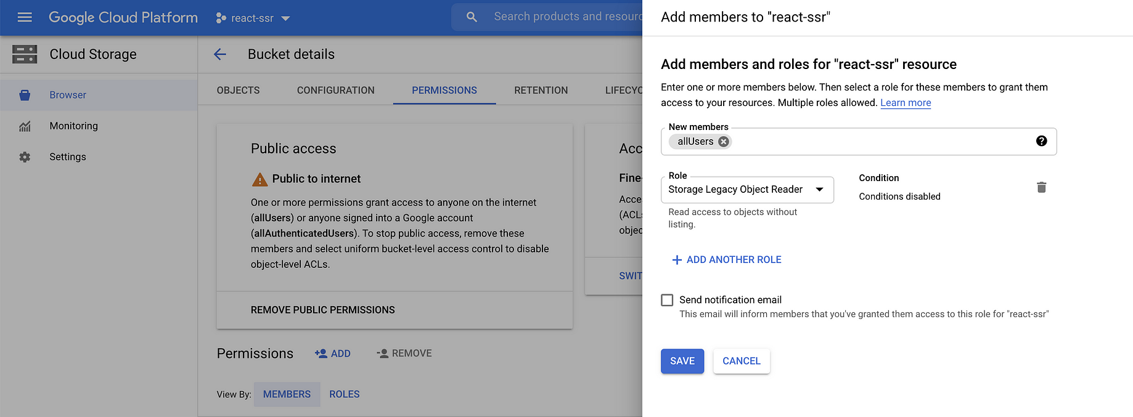The height and width of the screenshot is (417, 1133).
Task: View permissions by ROLES
Action: coord(344,394)
